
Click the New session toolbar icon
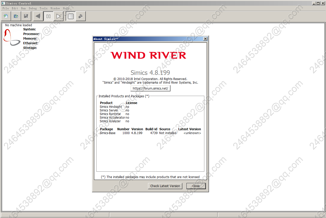(6, 16)
